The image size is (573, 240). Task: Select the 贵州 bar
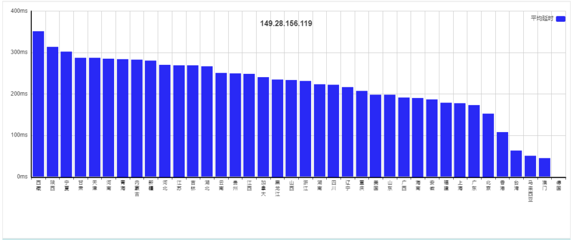235,125
